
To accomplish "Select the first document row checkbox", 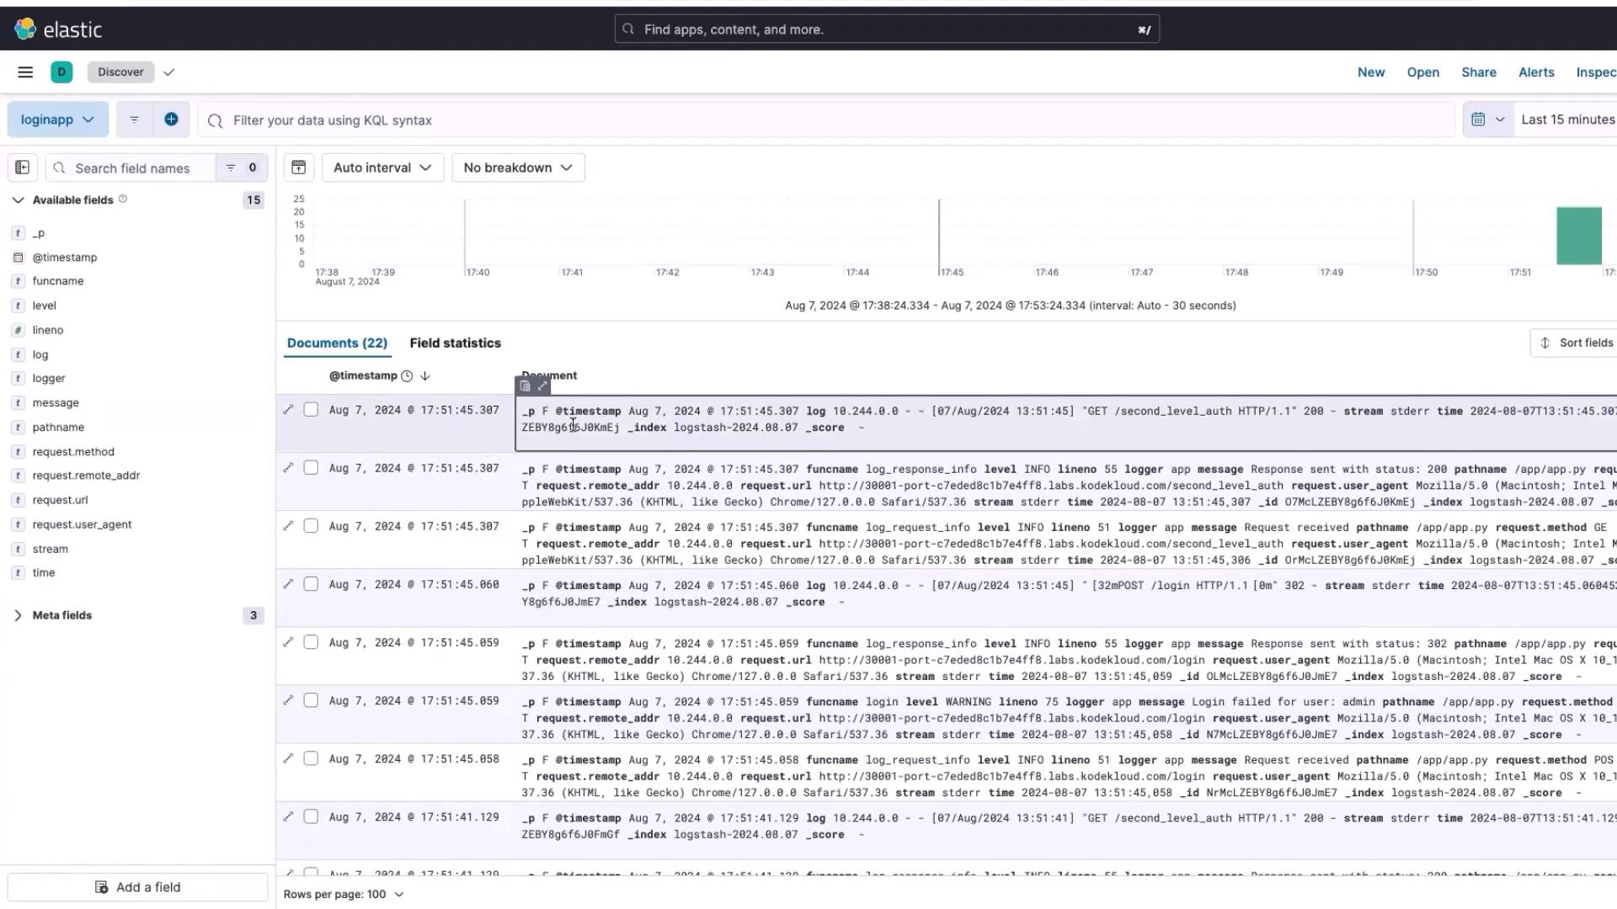I will [x=311, y=410].
